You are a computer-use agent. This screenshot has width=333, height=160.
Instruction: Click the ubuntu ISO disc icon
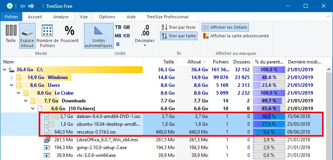(47, 124)
